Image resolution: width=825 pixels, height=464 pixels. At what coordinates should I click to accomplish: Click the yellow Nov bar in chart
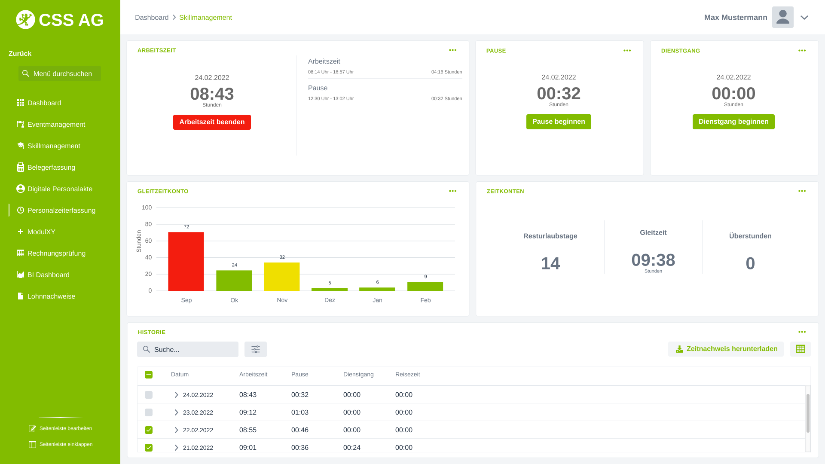click(x=282, y=277)
